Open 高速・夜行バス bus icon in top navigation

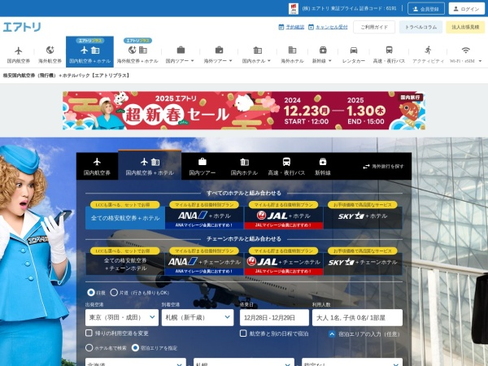point(389,50)
